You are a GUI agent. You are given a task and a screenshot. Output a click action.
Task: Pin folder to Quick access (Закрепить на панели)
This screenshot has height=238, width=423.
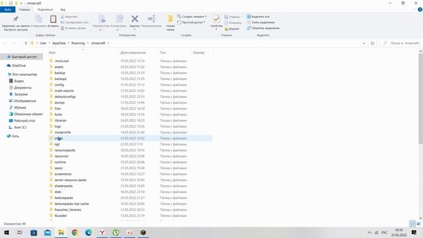16,22
